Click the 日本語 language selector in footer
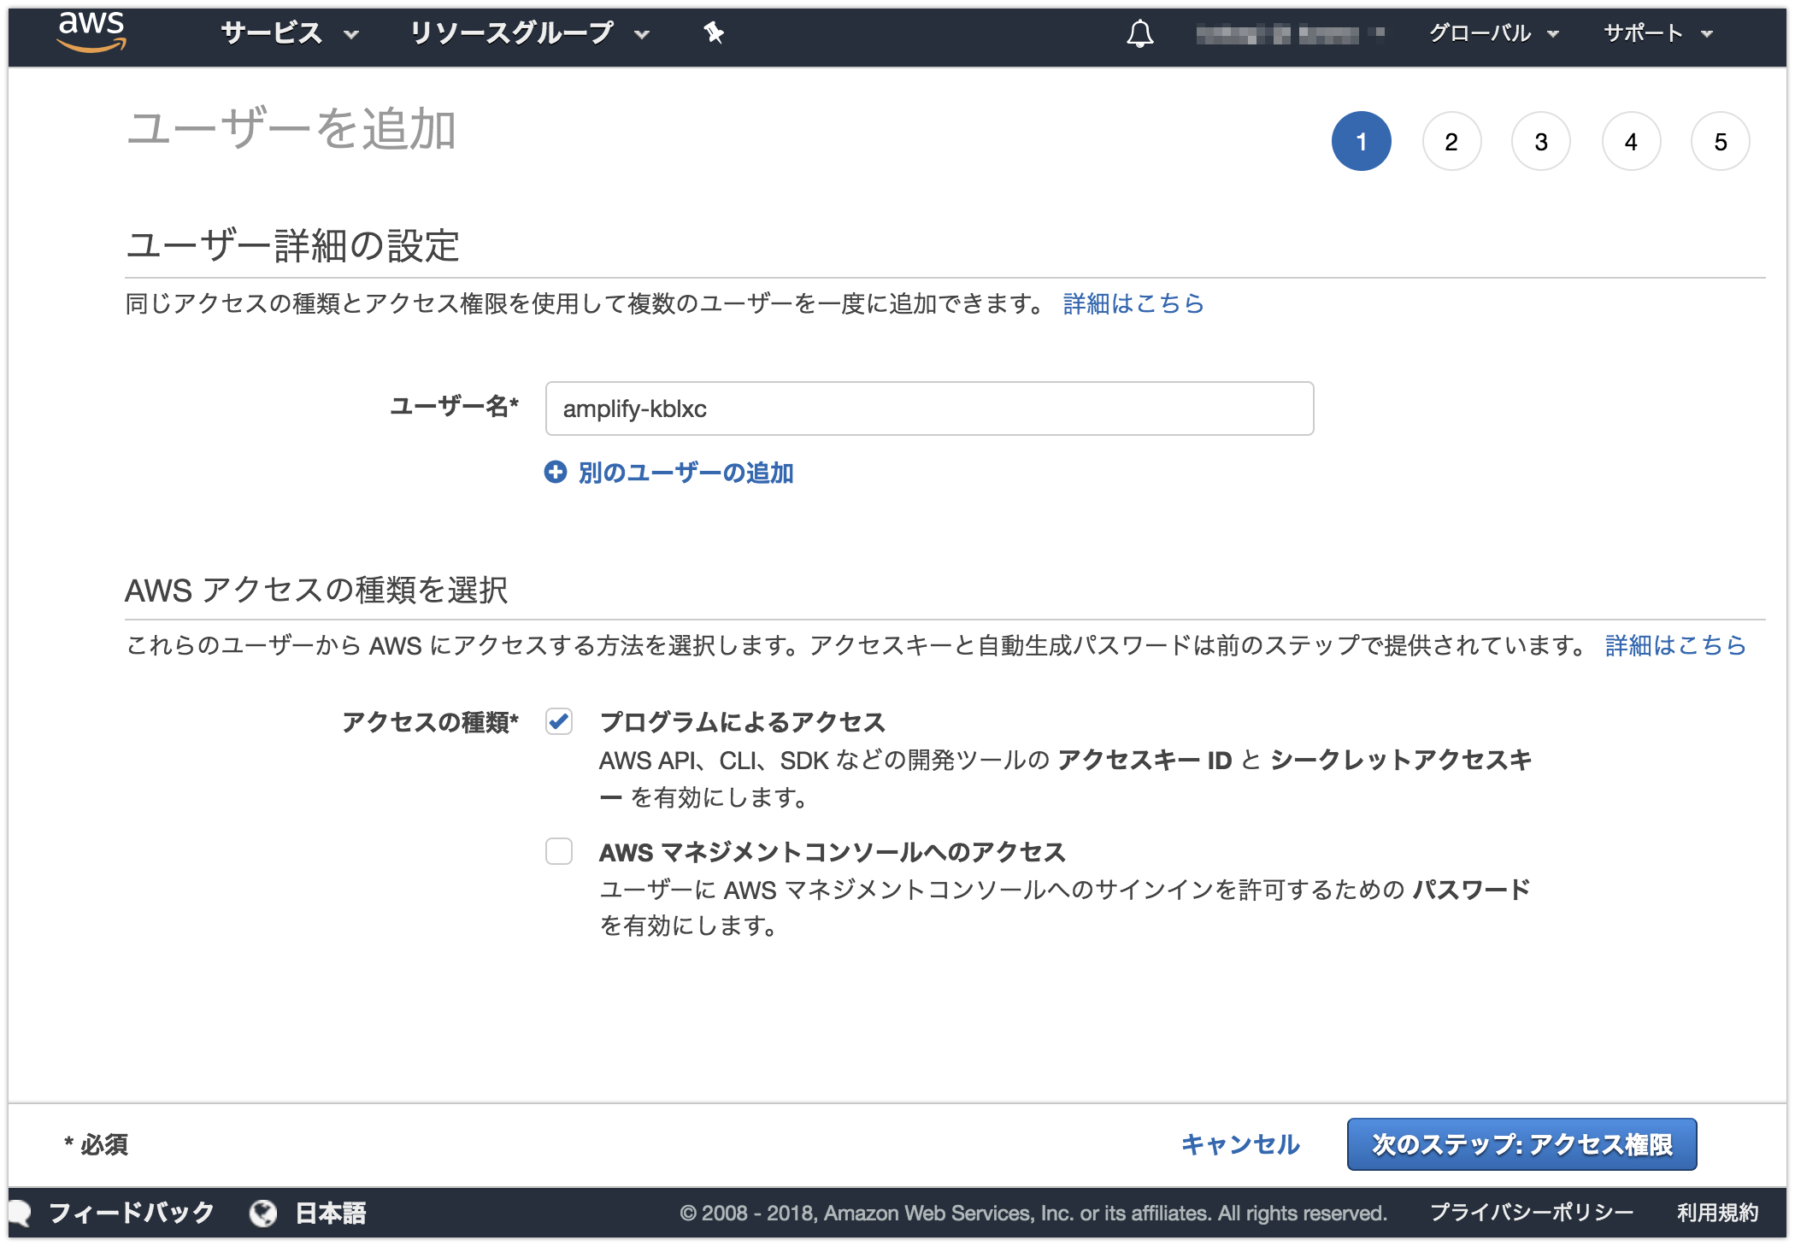Viewport: 1795px width, 1246px height. click(331, 1212)
